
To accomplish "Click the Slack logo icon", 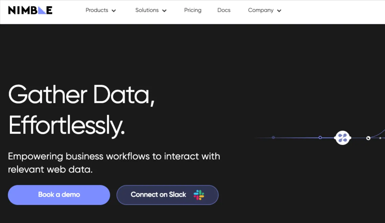I will [199, 195].
